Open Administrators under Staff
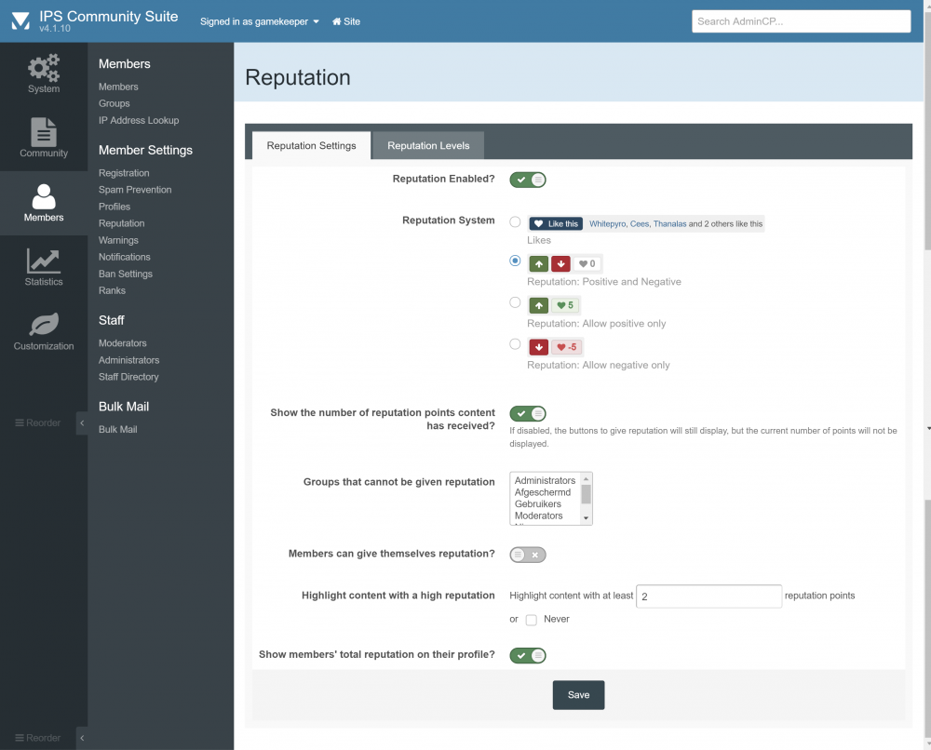Image resolution: width=931 pixels, height=750 pixels. [x=128, y=359]
